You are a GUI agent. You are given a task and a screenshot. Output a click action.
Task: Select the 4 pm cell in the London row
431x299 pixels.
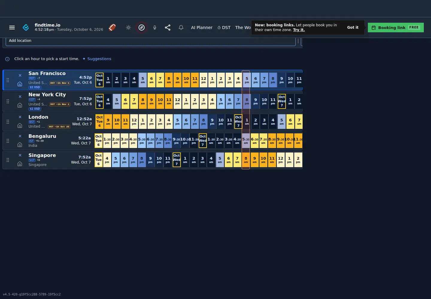click(169, 122)
